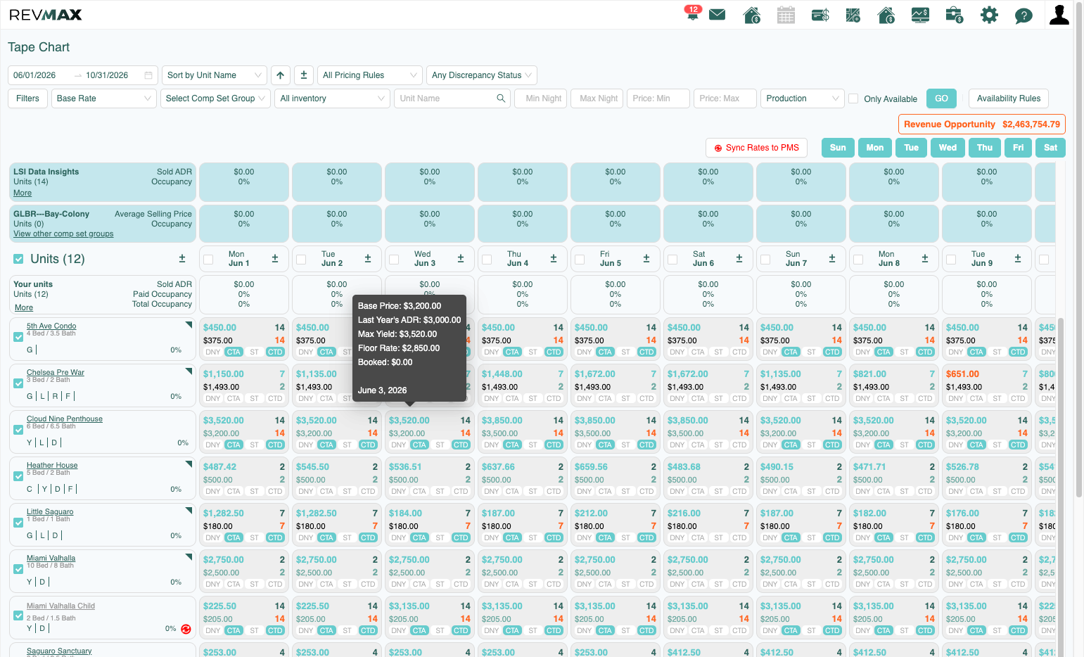Screen dimensions: 1084x657
Task: Open the mail envelope icon
Action: (x=717, y=15)
